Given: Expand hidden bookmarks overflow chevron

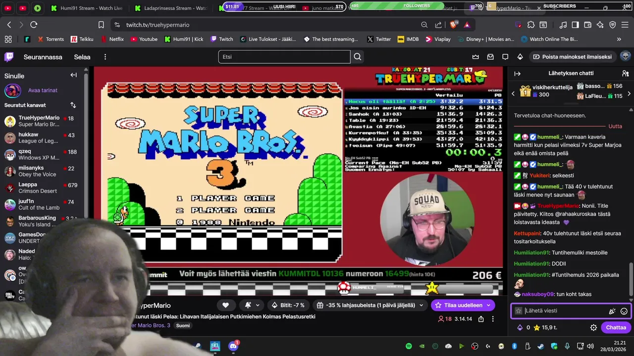Looking at the screenshot, I should click(619, 39).
